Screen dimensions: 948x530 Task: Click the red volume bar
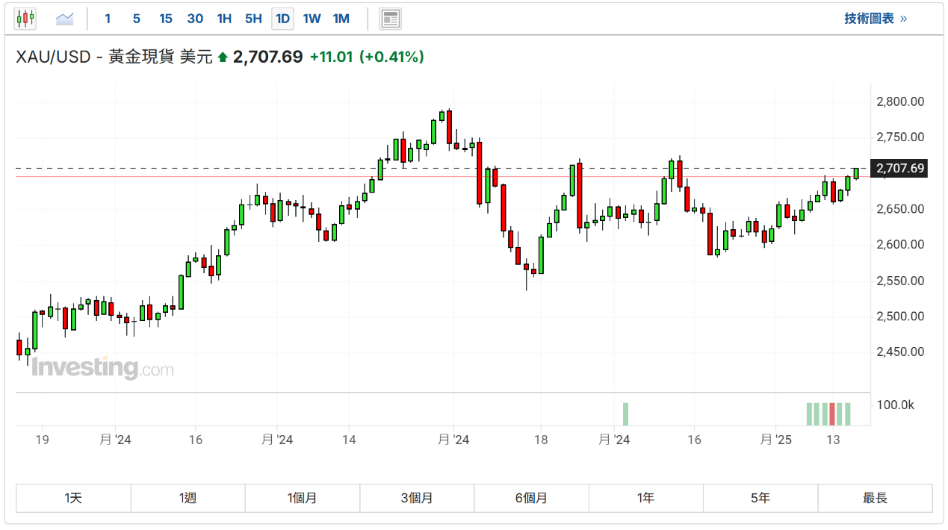coord(832,414)
